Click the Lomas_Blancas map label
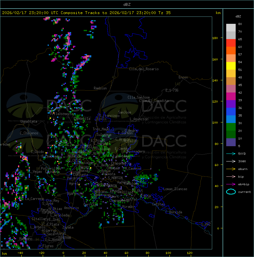This screenshot has height=257, width=254. coord(175,189)
